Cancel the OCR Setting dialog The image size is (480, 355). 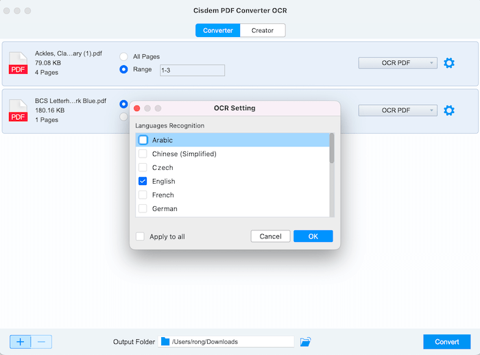(270, 236)
